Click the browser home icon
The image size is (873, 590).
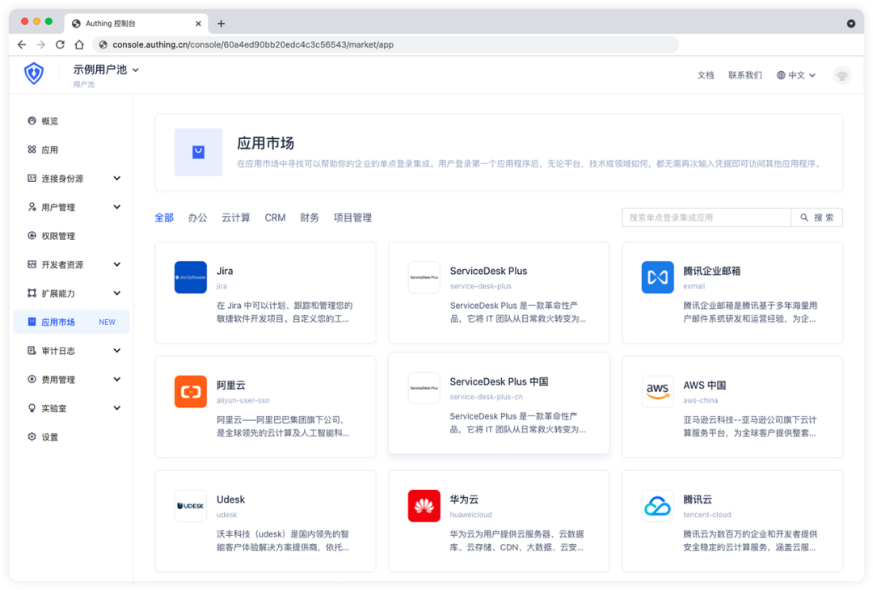point(79,44)
